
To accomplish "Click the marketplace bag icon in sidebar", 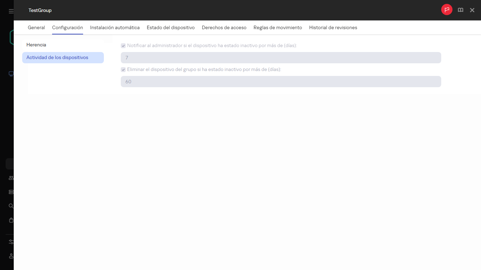I will (10, 220).
